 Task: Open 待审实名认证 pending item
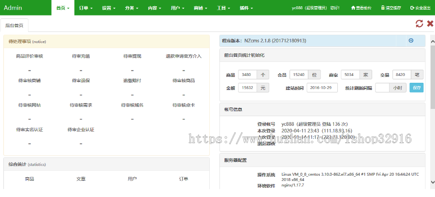(29, 130)
